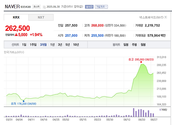Click the 시가 257,000 value
172x125 pixels.
pyautogui.click(x=71, y=35)
